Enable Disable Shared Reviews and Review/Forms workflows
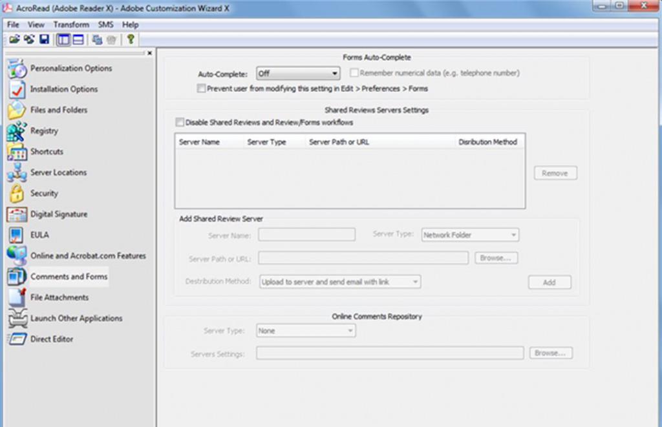The height and width of the screenshot is (427, 662). [180, 122]
